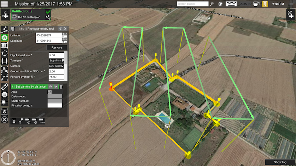This screenshot has width=296, height=166.
Task: Click the DJI A2 drone thumbnail
Action: (x=14, y=17)
